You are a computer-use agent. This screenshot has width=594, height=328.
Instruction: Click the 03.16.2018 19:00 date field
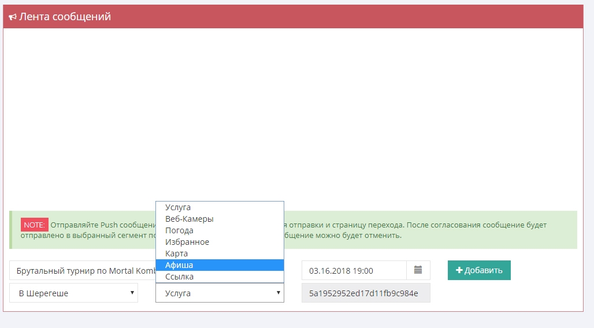pyautogui.click(x=354, y=270)
